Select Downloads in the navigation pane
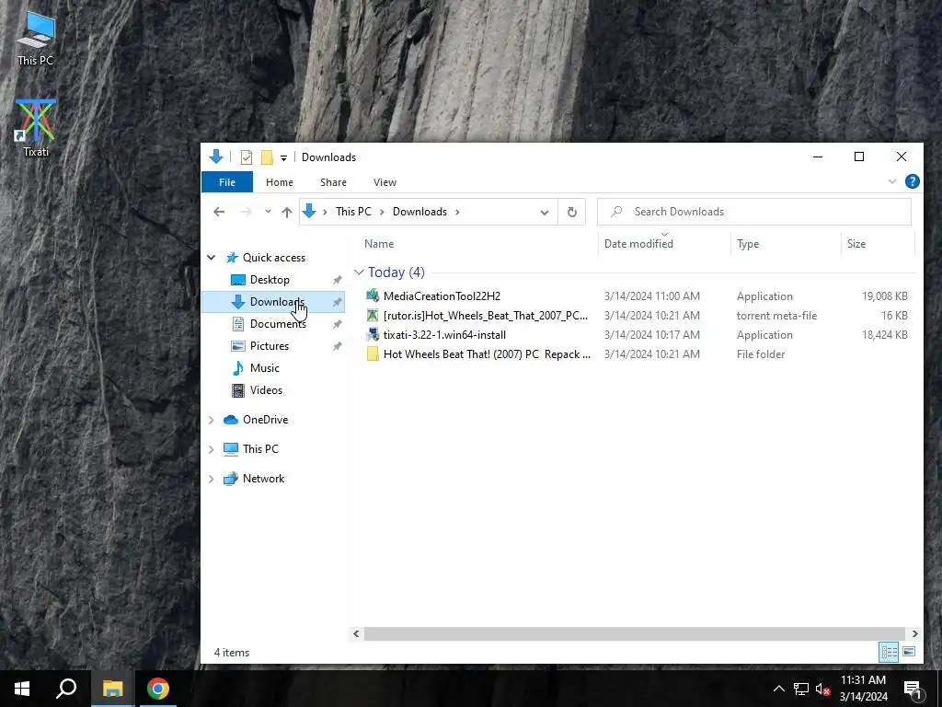Viewport: 942px width, 707px height. 272,302
